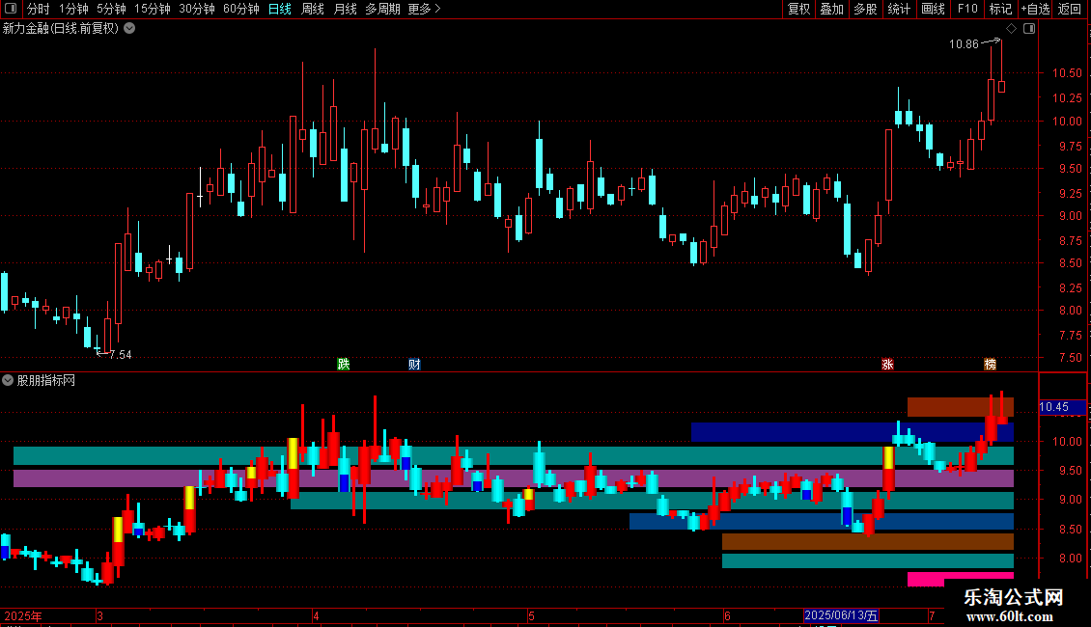The image size is (1091, 627).
Task: Open 多股 multi-stock view
Action: (865, 9)
